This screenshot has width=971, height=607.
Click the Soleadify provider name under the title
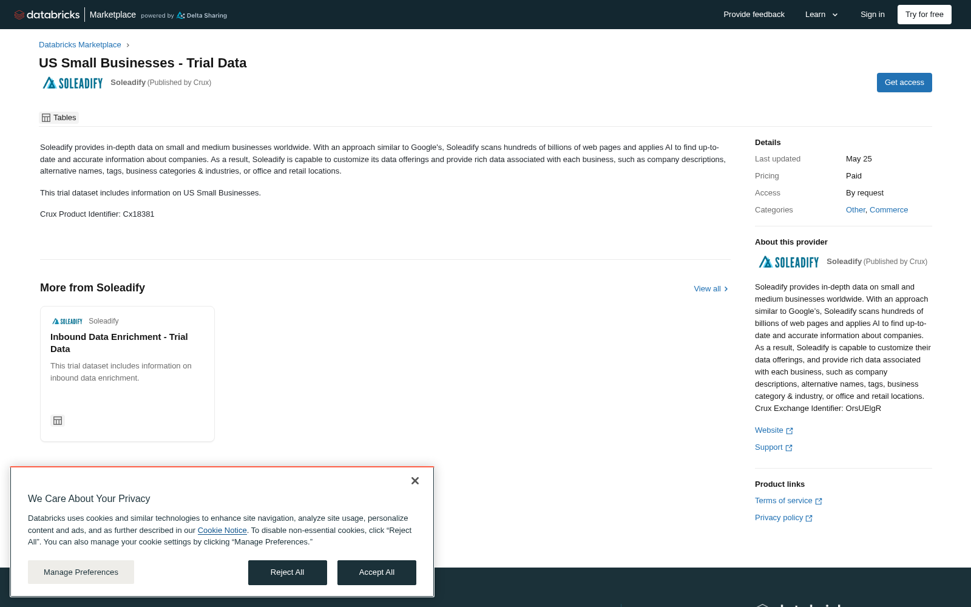pyautogui.click(x=128, y=83)
